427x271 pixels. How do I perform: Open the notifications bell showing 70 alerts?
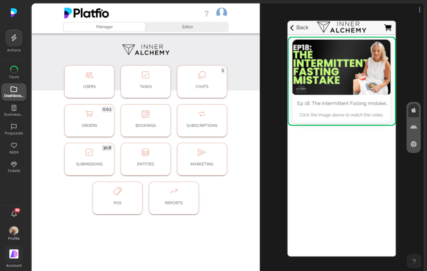[14, 213]
